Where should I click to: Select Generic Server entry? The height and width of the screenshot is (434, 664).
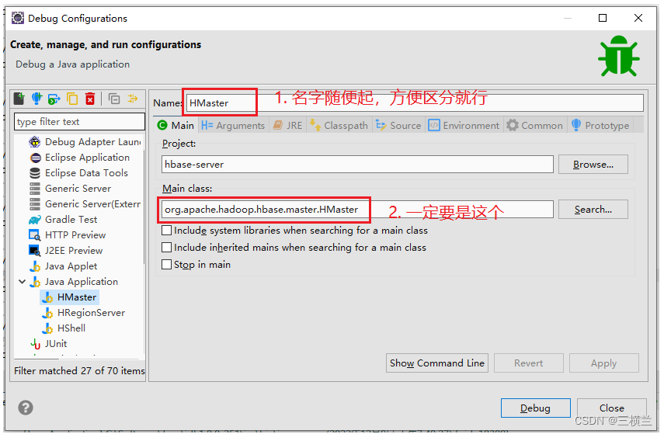tap(71, 189)
